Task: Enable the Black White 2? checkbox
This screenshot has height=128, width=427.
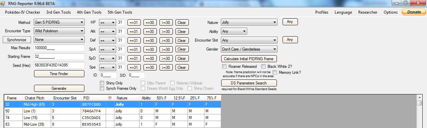Action: tap(264, 66)
